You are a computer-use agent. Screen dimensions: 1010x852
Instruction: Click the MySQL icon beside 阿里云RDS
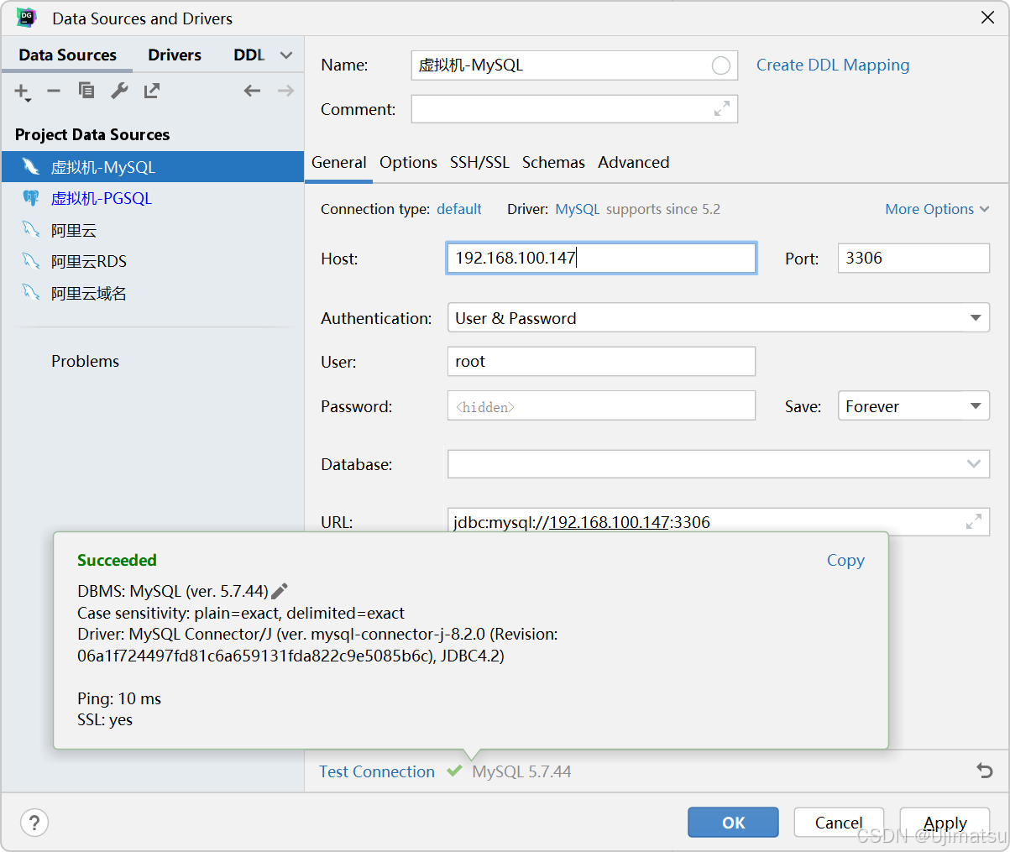(31, 261)
